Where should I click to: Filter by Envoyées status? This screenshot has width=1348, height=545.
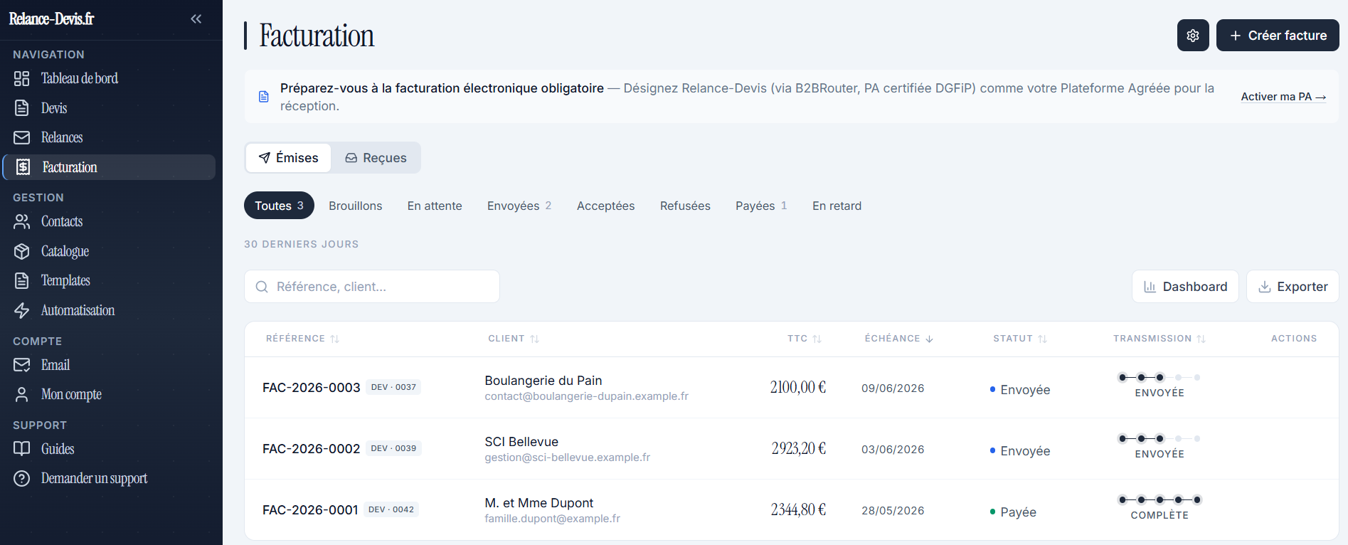tap(519, 206)
